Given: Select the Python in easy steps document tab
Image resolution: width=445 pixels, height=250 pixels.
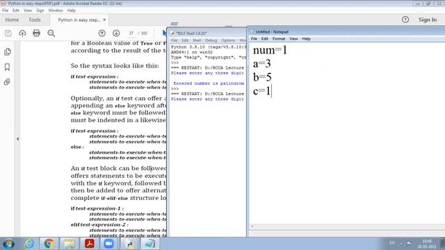Looking at the screenshot, I should [79, 20].
